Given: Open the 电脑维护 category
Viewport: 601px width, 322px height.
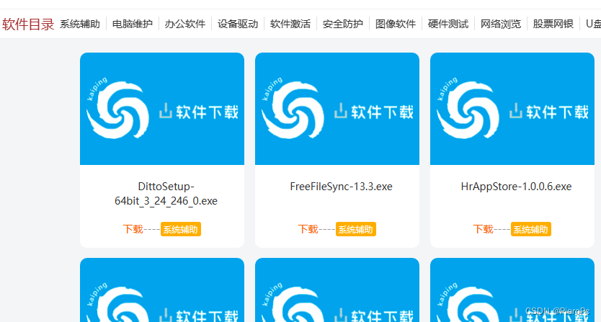Looking at the screenshot, I should [x=133, y=24].
